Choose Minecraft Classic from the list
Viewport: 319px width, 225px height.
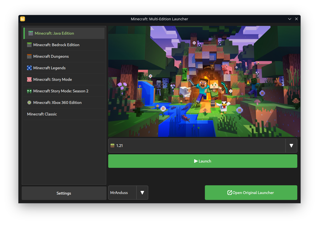tap(64, 114)
